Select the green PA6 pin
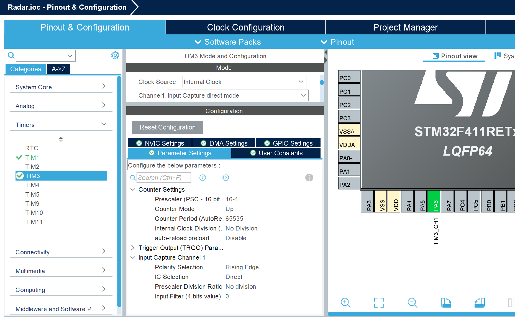The width and height of the screenshot is (515, 322). coord(434,201)
